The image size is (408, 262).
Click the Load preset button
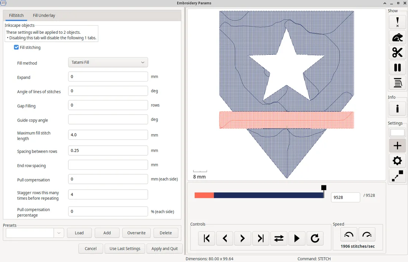coord(79,233)
